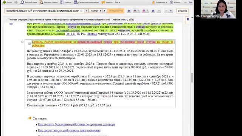Open the find-direction dropdown next to Найти

(x=105, y=11)
